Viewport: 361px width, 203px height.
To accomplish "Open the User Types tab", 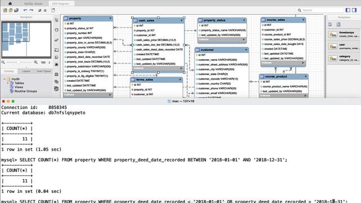I will click(44, 72).
